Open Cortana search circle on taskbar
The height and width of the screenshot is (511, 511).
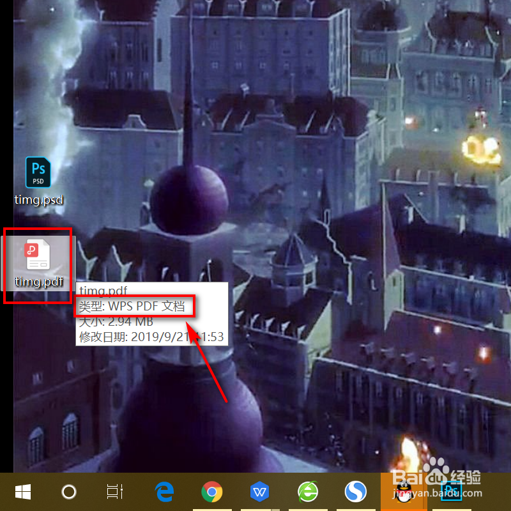(x=69, y=492)
